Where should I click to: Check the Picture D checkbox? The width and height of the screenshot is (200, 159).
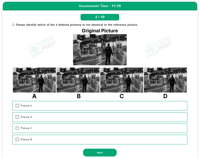[17, 117]
